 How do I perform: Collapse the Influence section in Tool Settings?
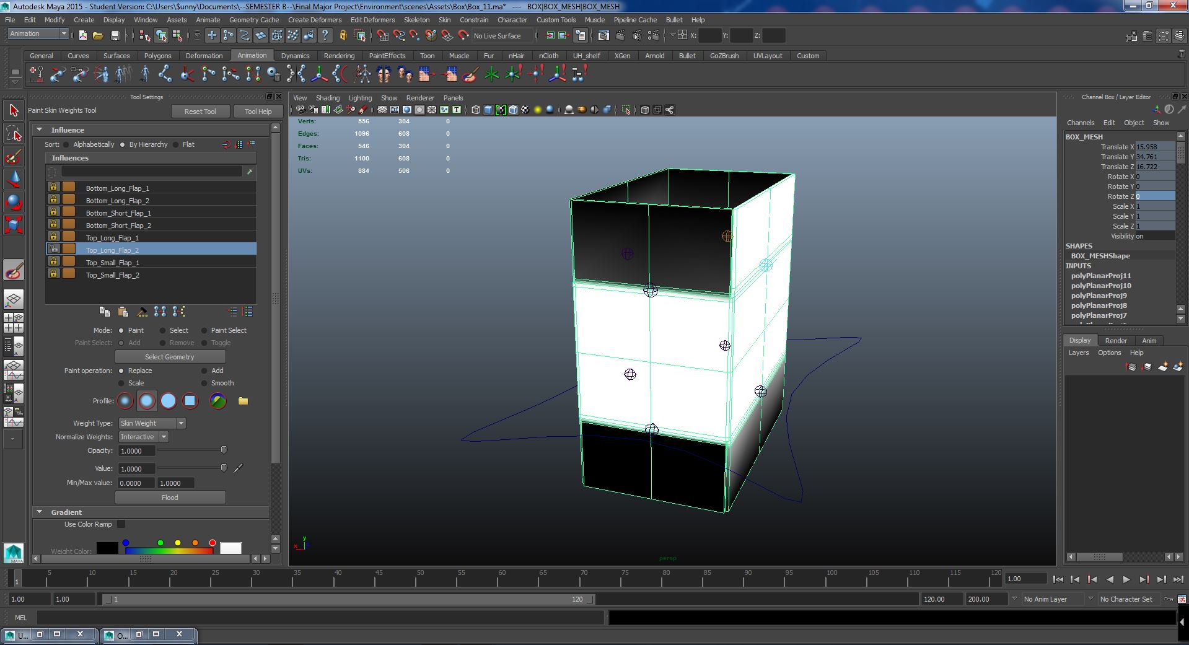tap(40, 129)
